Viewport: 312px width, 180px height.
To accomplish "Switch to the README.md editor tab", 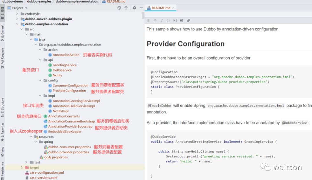I will (161, 8).
